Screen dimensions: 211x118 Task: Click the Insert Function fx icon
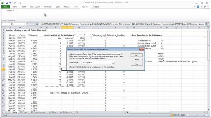(x=37, y=24)
